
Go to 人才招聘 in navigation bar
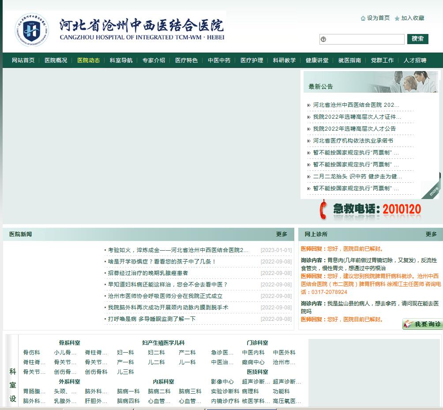tap(415, 60)
